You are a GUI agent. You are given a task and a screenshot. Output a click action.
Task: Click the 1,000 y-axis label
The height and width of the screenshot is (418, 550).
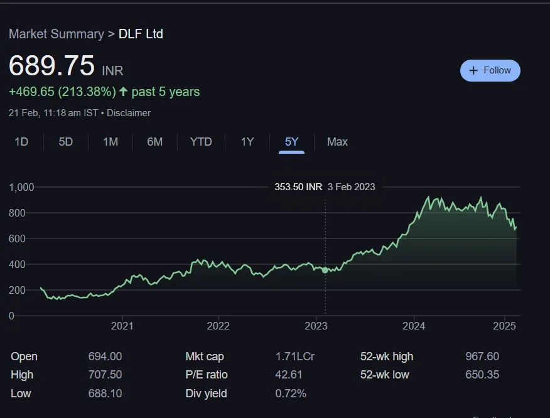click(21, 187)
